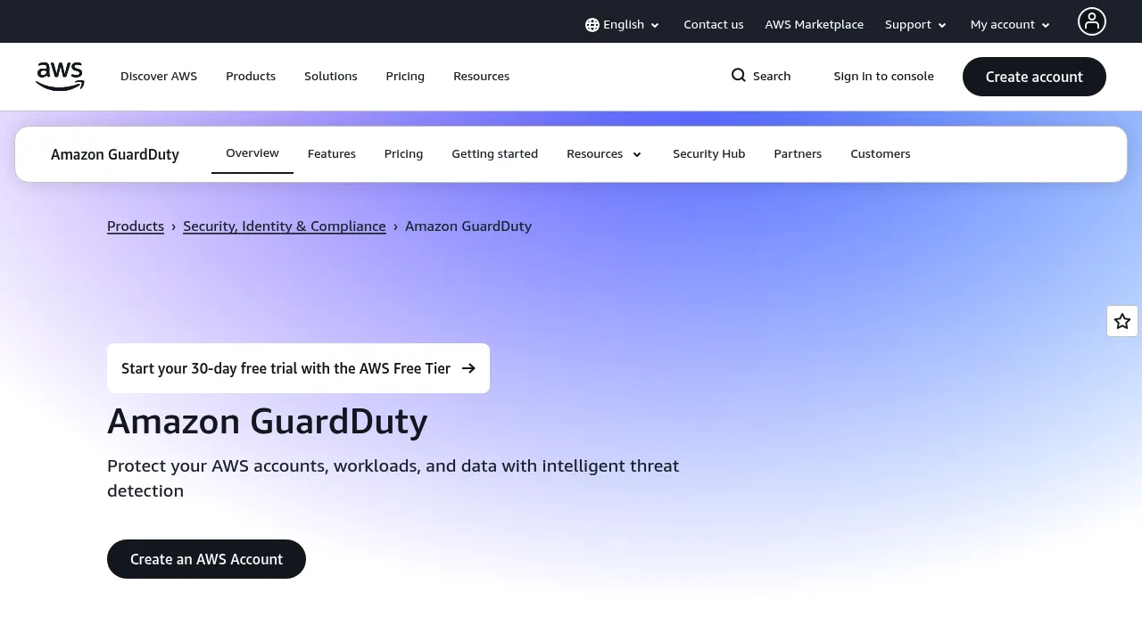Click the Amazon GuardDuty nav title
The image size is (1142, 642).
click(x=115, y=154)
